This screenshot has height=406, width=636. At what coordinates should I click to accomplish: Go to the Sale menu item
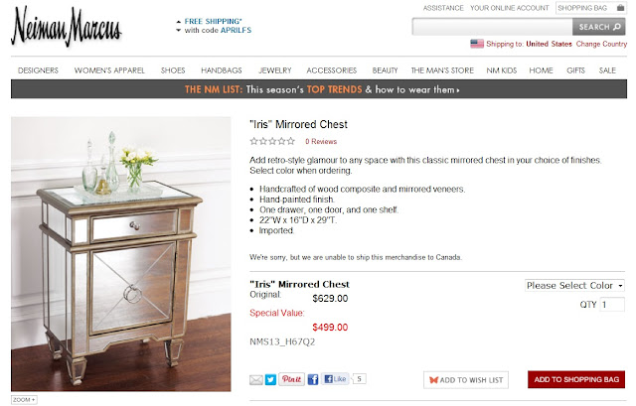click(607, 70)
